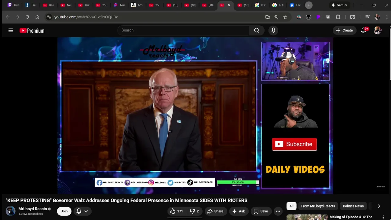Click the magnifying glass search button
Image resolution: width=391 pixels, height=220 pixels.
click(257, 30)
